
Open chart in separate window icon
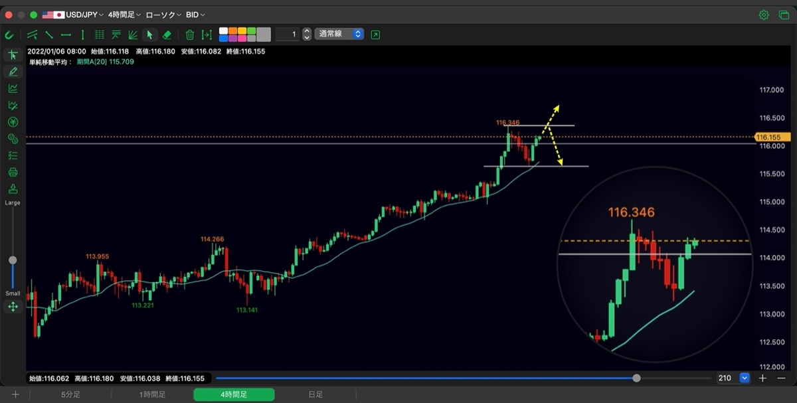tap(376, 35)
